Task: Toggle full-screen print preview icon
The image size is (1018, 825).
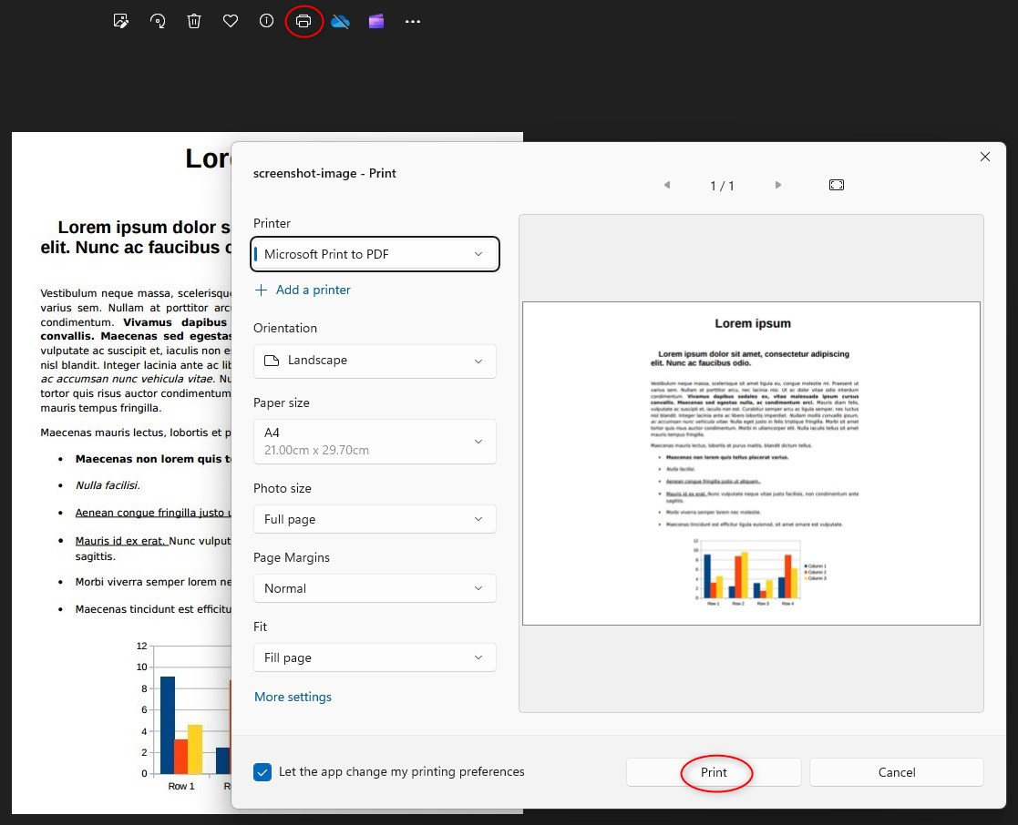Action: pos(837,185)
